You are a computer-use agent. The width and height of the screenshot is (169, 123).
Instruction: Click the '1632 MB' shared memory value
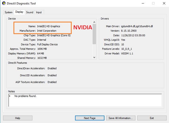[x=42, y=58]
